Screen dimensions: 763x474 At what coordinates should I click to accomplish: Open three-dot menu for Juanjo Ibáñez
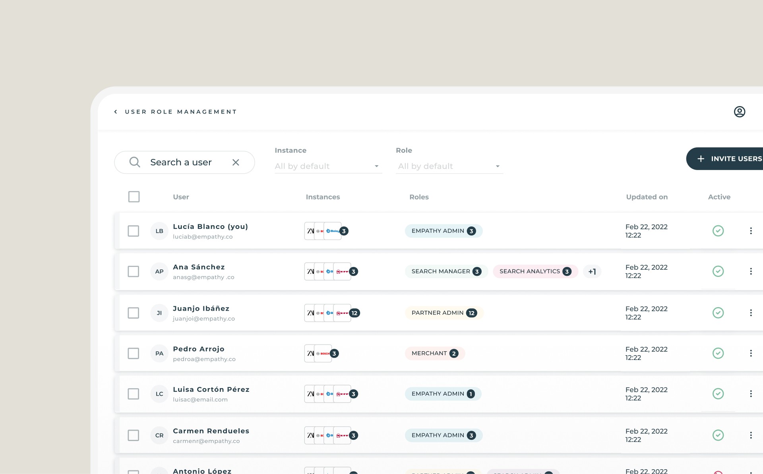tap(751, 313)
